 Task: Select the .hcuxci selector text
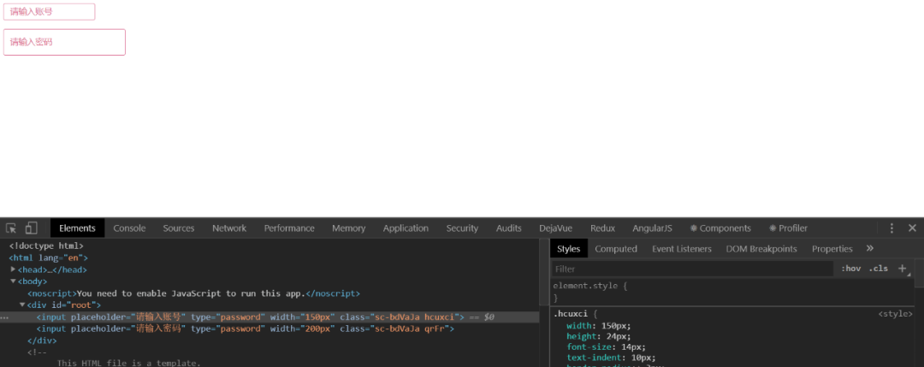(571, 314)
